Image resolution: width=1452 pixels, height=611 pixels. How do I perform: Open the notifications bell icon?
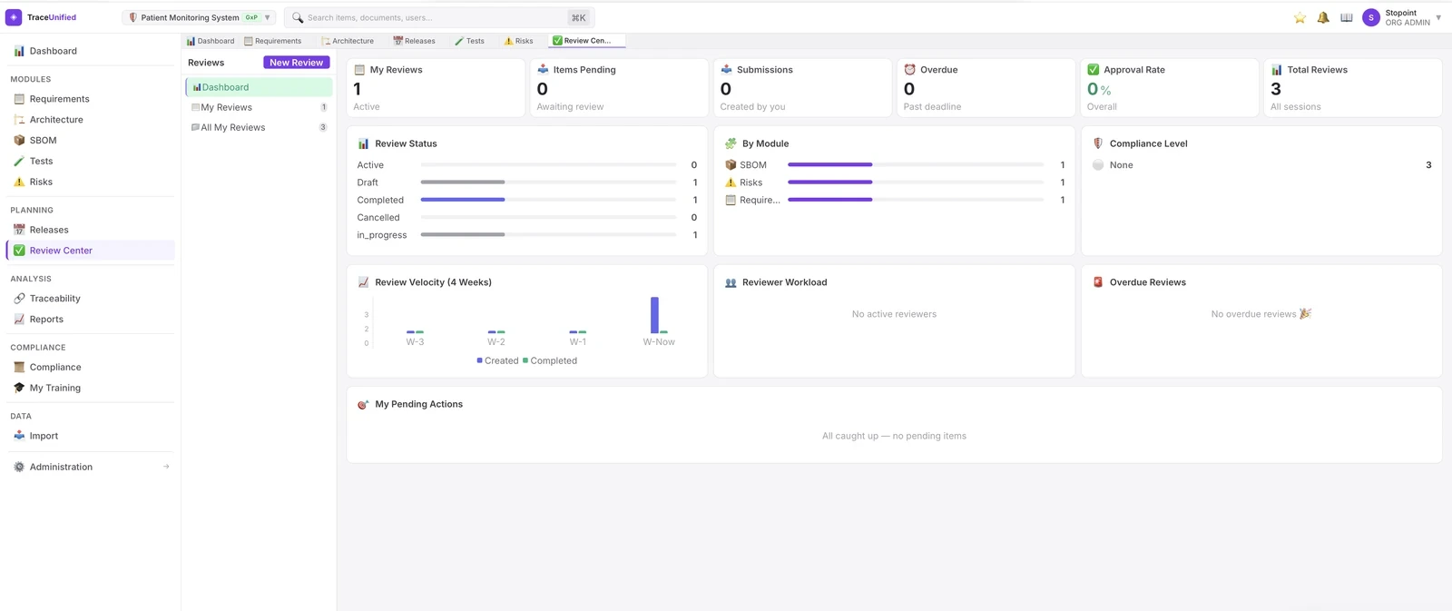pos(1323,17)
